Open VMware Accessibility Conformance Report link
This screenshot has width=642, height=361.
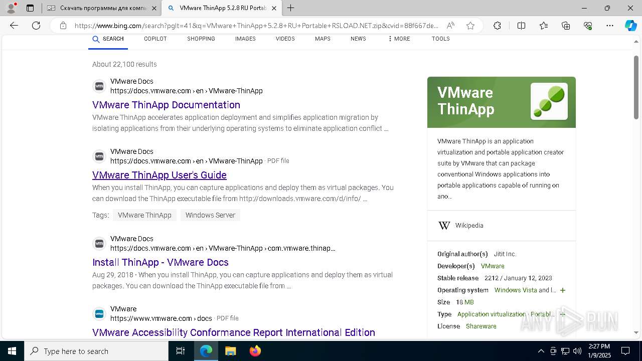point(234,332)
